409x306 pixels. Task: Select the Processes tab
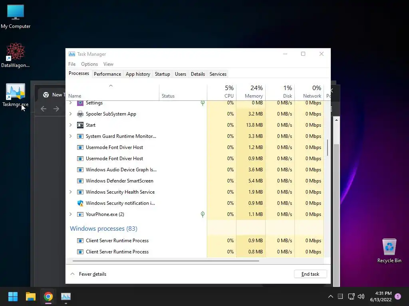tap(79, 74)
